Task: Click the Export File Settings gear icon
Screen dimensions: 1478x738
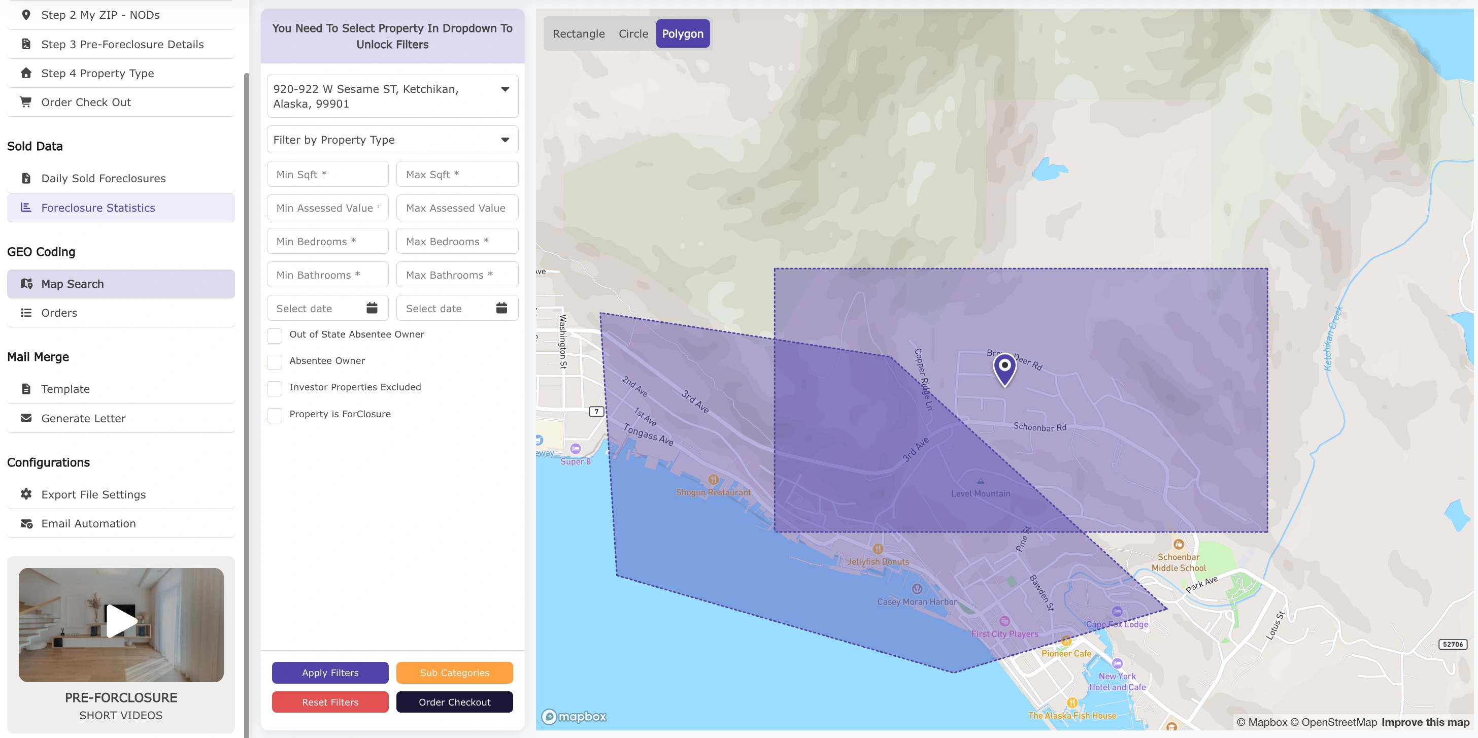Action: (26, 494)
